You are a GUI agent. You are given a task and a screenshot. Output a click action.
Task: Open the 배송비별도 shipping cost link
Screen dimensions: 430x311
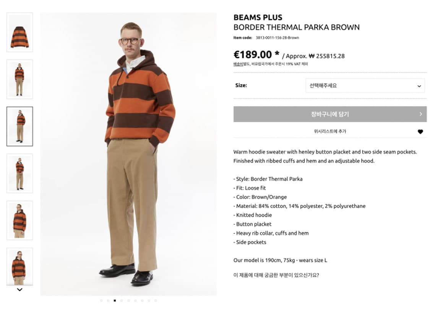click(x=240, y=64)
